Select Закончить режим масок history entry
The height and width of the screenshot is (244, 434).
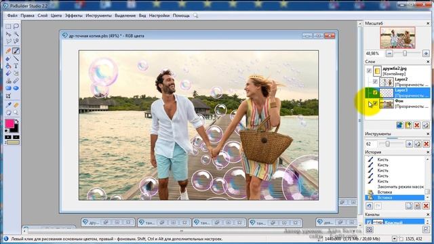click(401, 187)
